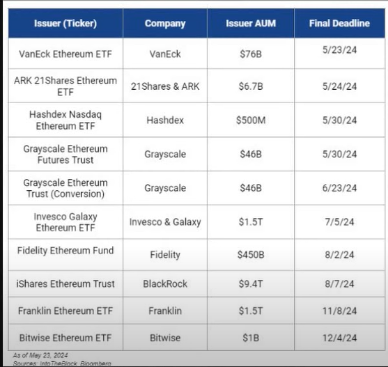Screen dimensions: 388x367
Task: Click the Fidelity Ethereum Fund cell
Action: pyautogui.click(x=65, y=254)
